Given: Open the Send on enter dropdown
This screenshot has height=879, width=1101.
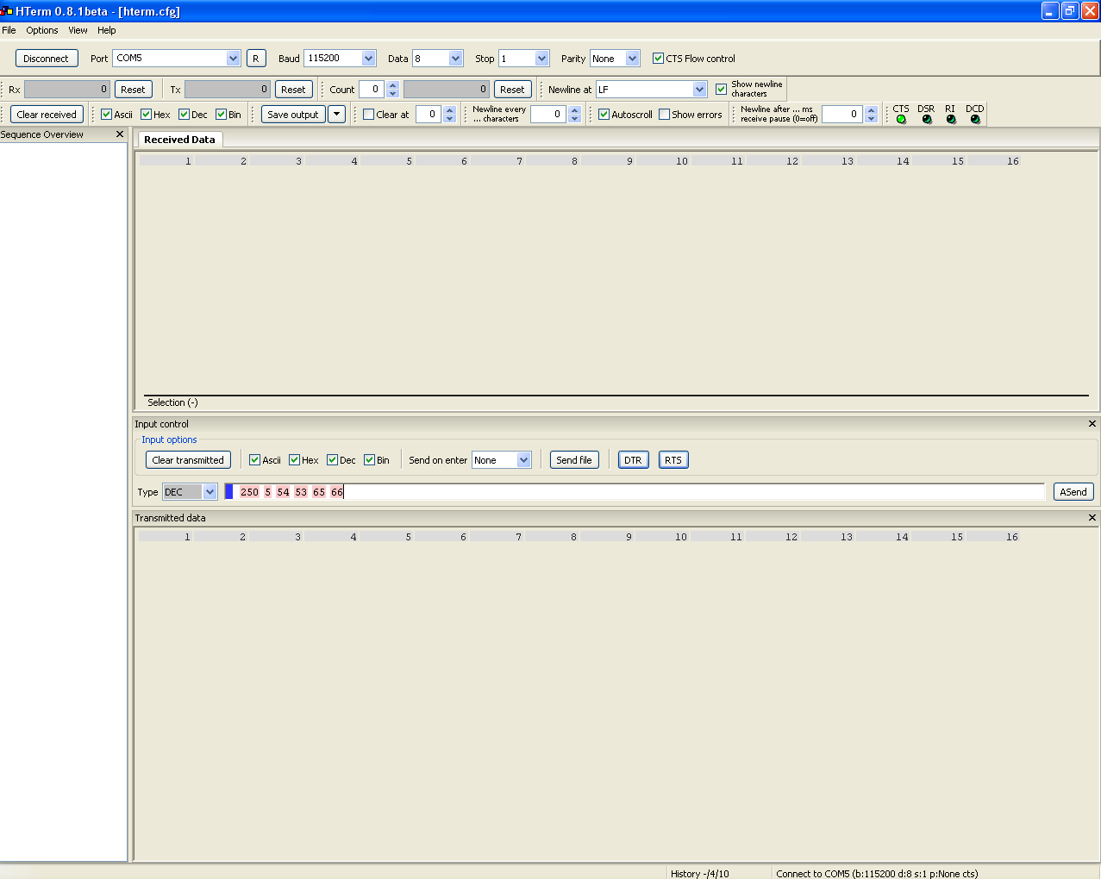Looking at the screenshot, I should [x=523, y=460].
